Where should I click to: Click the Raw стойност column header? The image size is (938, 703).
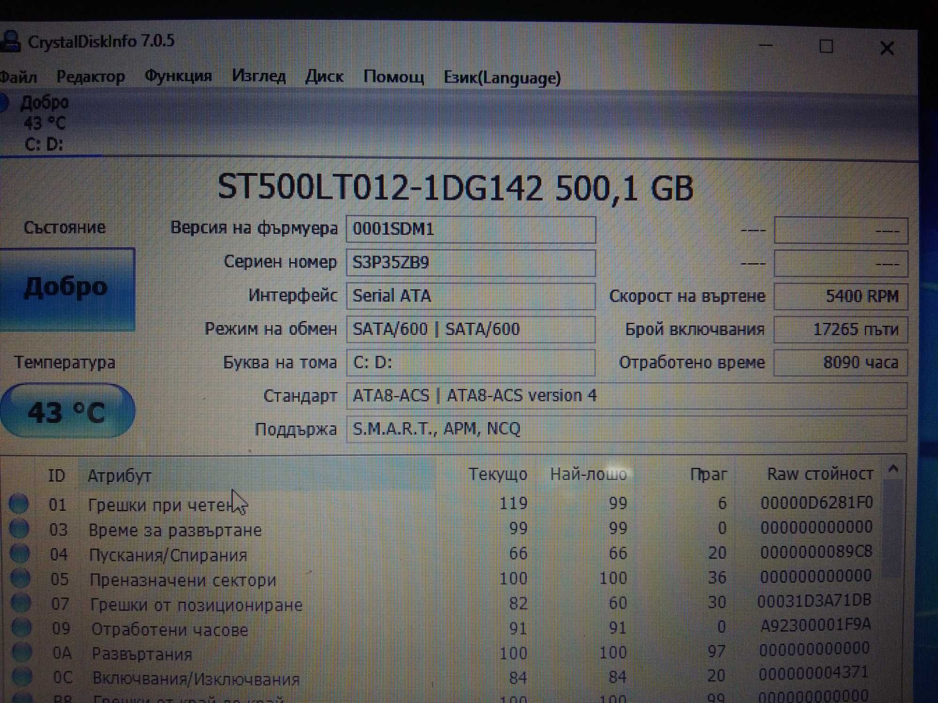820,474
